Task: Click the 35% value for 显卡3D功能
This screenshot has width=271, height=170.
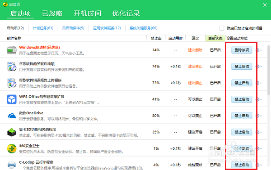Action: [x=156, y=132]
